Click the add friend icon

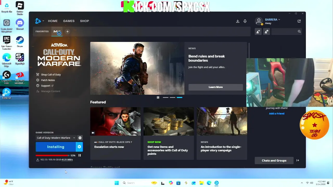coord(258,31)
